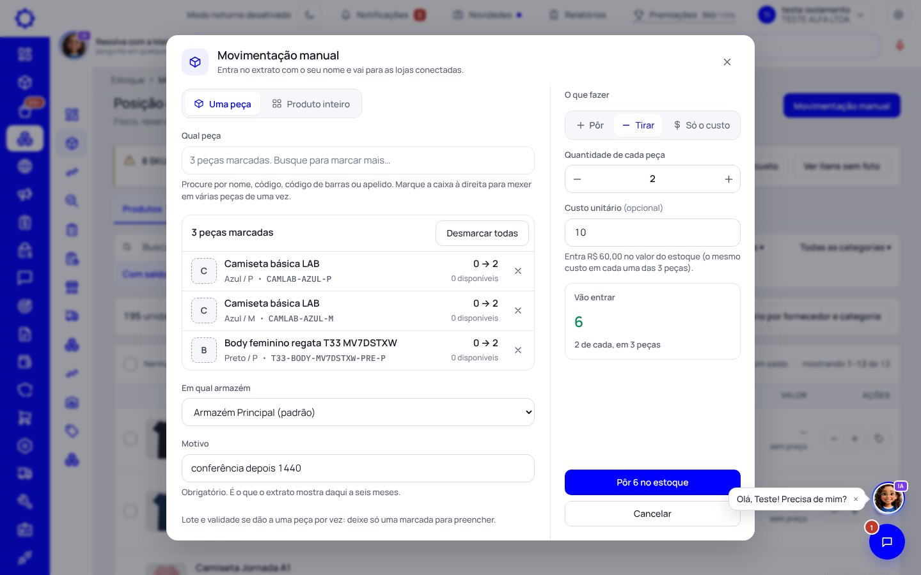Click the Motivo text field

point(358,468)
